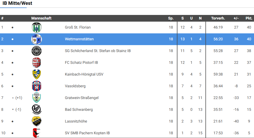Click the Vasoldsberg club emblem
Viewport: 254px width, 138px height.
pos(37,86)
